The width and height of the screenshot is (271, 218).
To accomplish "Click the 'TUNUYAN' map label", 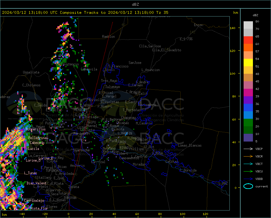I will point(70,198).
